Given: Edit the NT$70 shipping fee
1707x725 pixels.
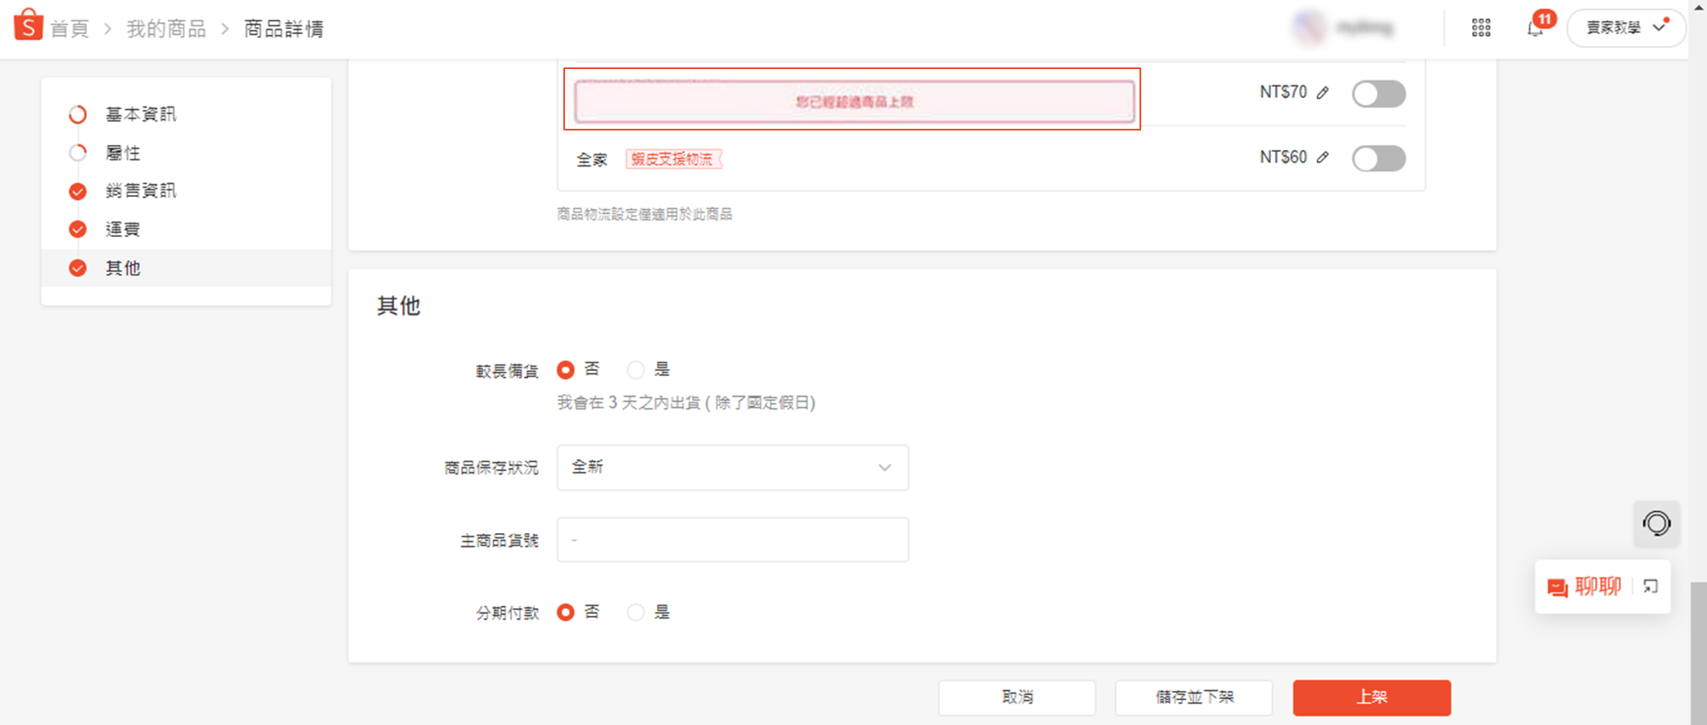Looking at the screenshot, I should [x=1322, y=93].
